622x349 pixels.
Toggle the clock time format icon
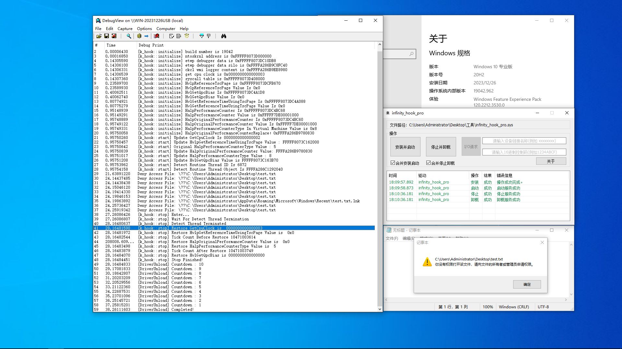[x=187, y=36]
